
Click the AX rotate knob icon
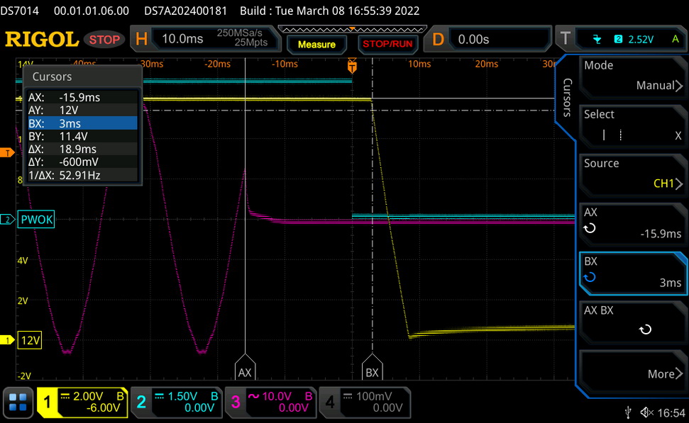(590, 228)
